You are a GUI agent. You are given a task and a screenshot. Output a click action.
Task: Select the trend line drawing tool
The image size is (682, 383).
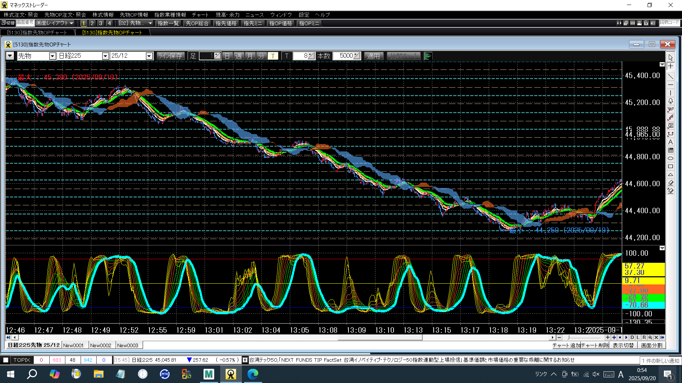(670, 77)
